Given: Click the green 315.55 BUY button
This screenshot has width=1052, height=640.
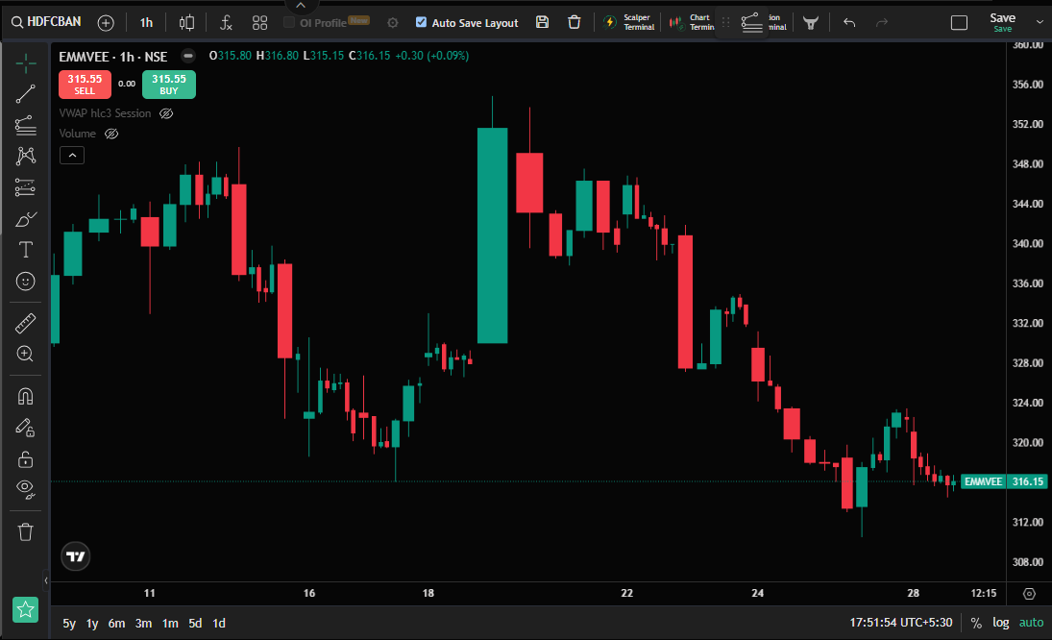Looking at the screenshot, I should 169,85.
